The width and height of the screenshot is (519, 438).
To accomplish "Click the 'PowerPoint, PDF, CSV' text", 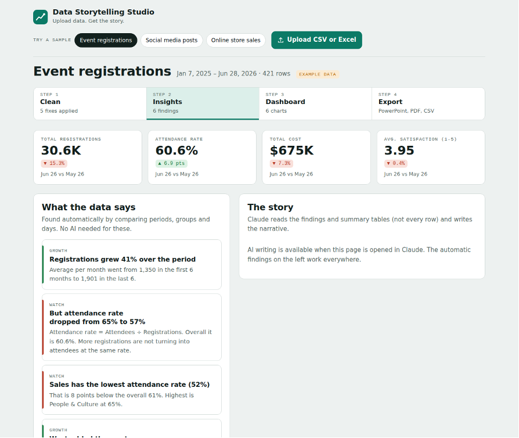I will point(406,111).
